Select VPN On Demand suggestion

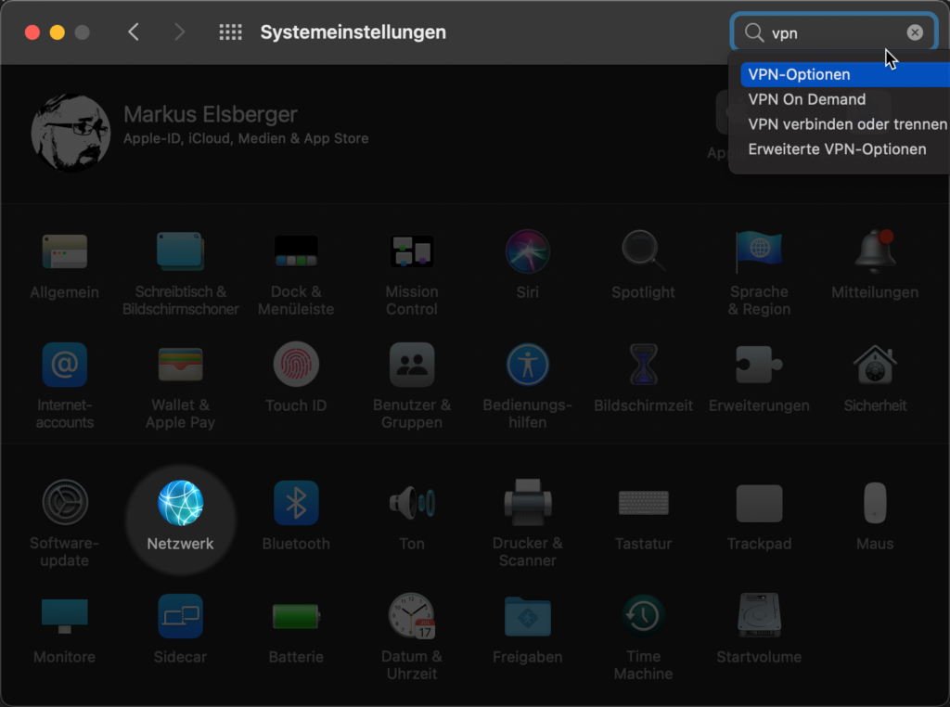click(844, 99)
